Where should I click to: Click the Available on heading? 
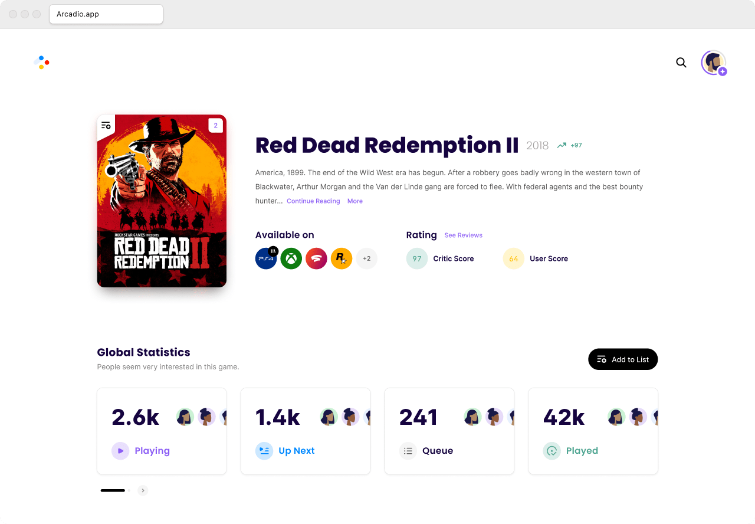[x=285, y=235]
